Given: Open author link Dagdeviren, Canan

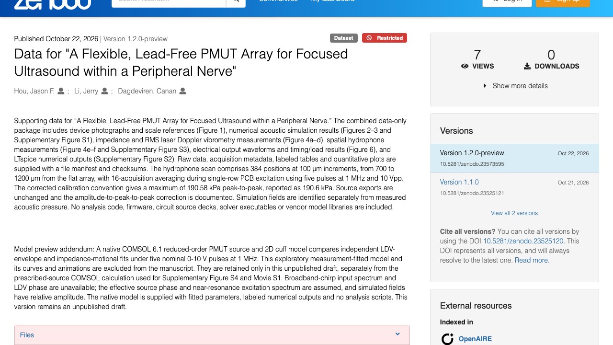Looking at the screenshot, I should [147, 91].
